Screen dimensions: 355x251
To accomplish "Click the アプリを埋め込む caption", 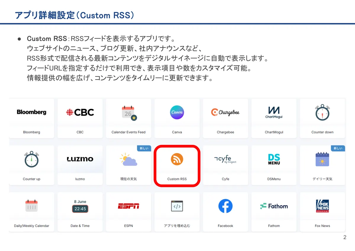I will click(177, 226).
